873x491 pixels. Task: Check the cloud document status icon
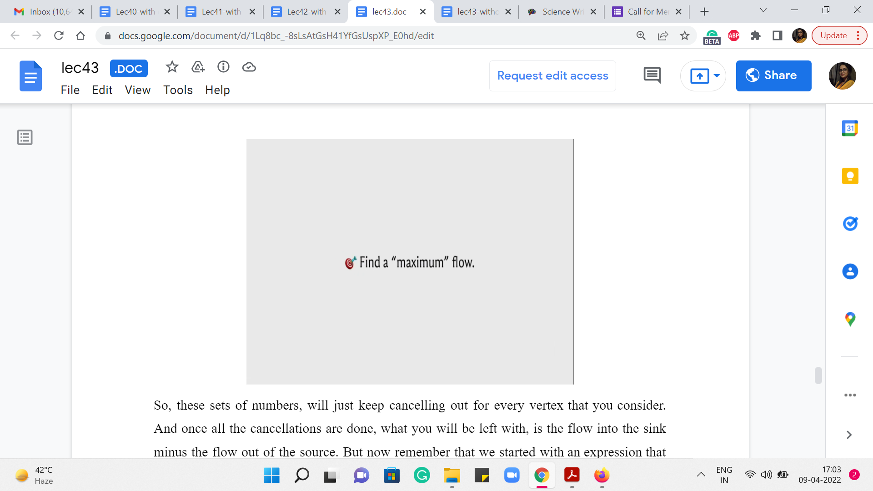[x=249, y=67]
